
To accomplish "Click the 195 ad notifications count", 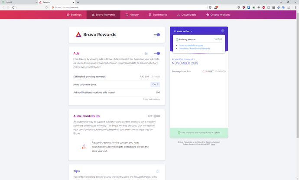I will (158, 93).
